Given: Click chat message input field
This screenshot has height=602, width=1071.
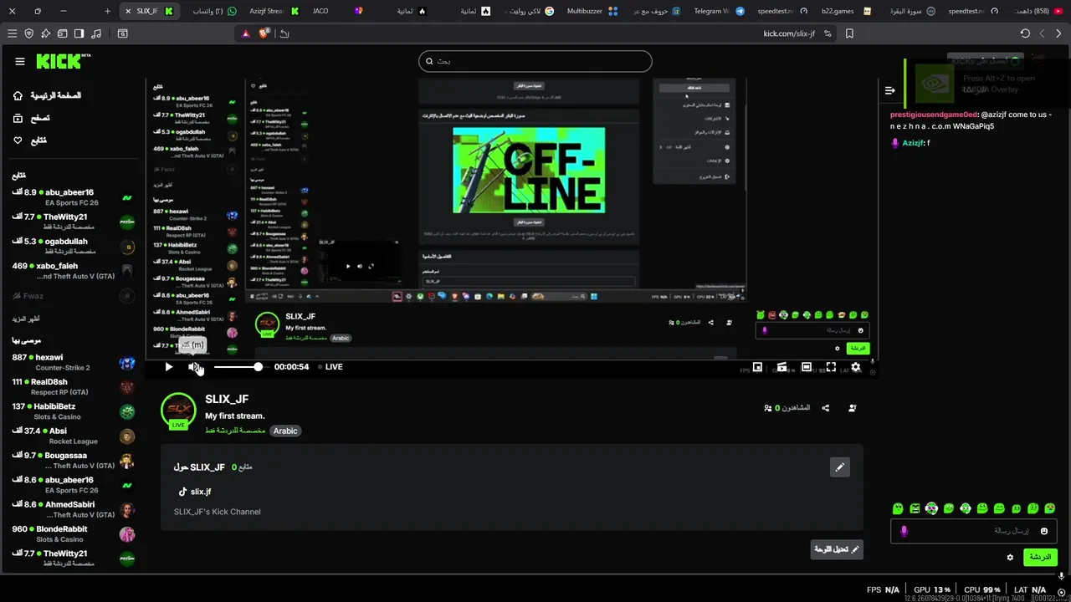Looking at the screenshot, I should (x=973, y=531).
